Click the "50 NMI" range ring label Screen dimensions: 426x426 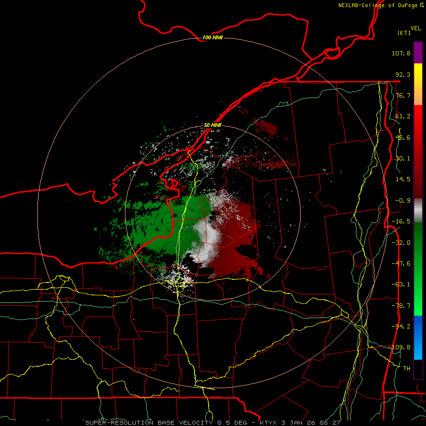click(x=213, y=125)
